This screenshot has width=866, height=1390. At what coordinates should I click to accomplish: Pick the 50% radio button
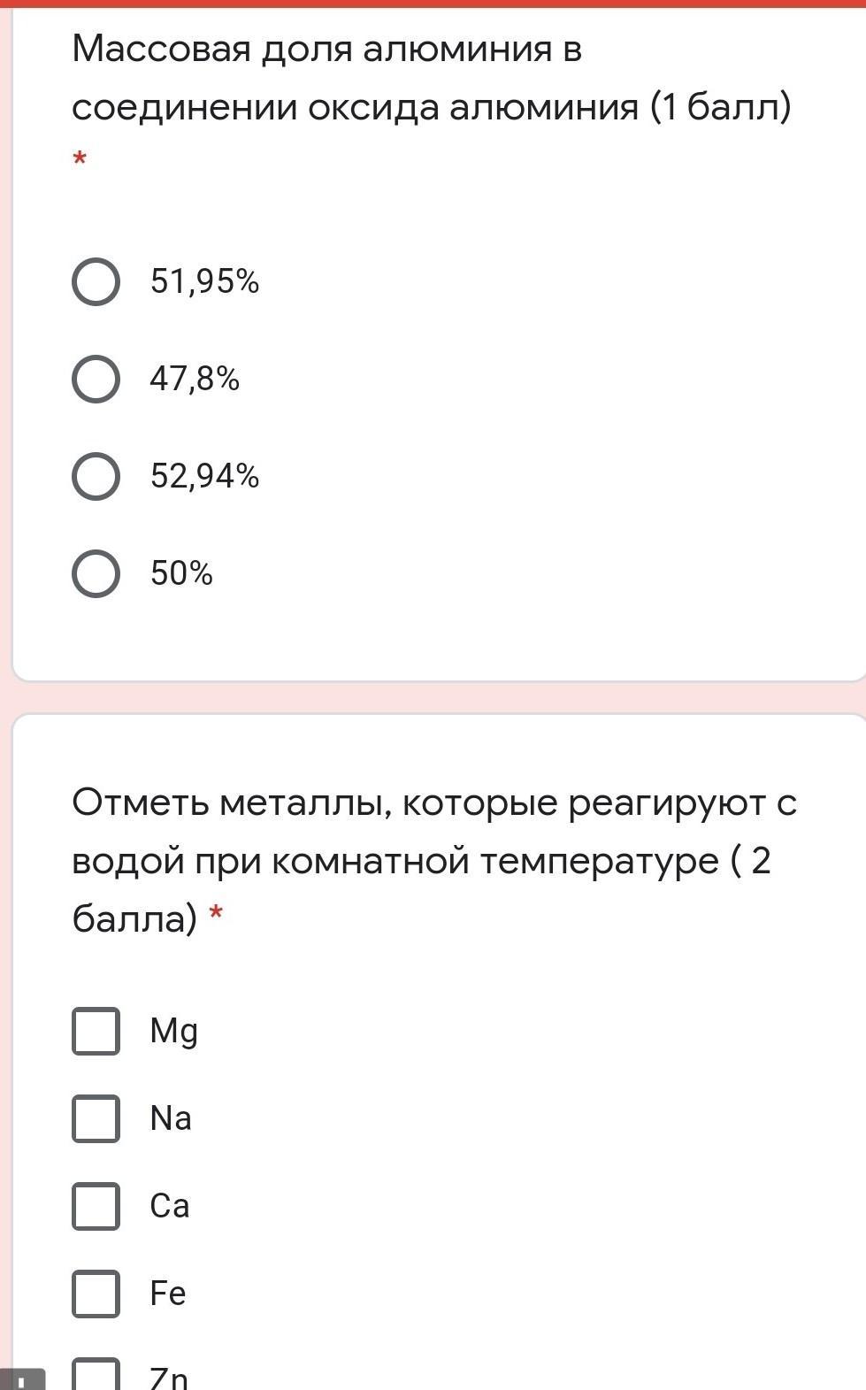96,574
